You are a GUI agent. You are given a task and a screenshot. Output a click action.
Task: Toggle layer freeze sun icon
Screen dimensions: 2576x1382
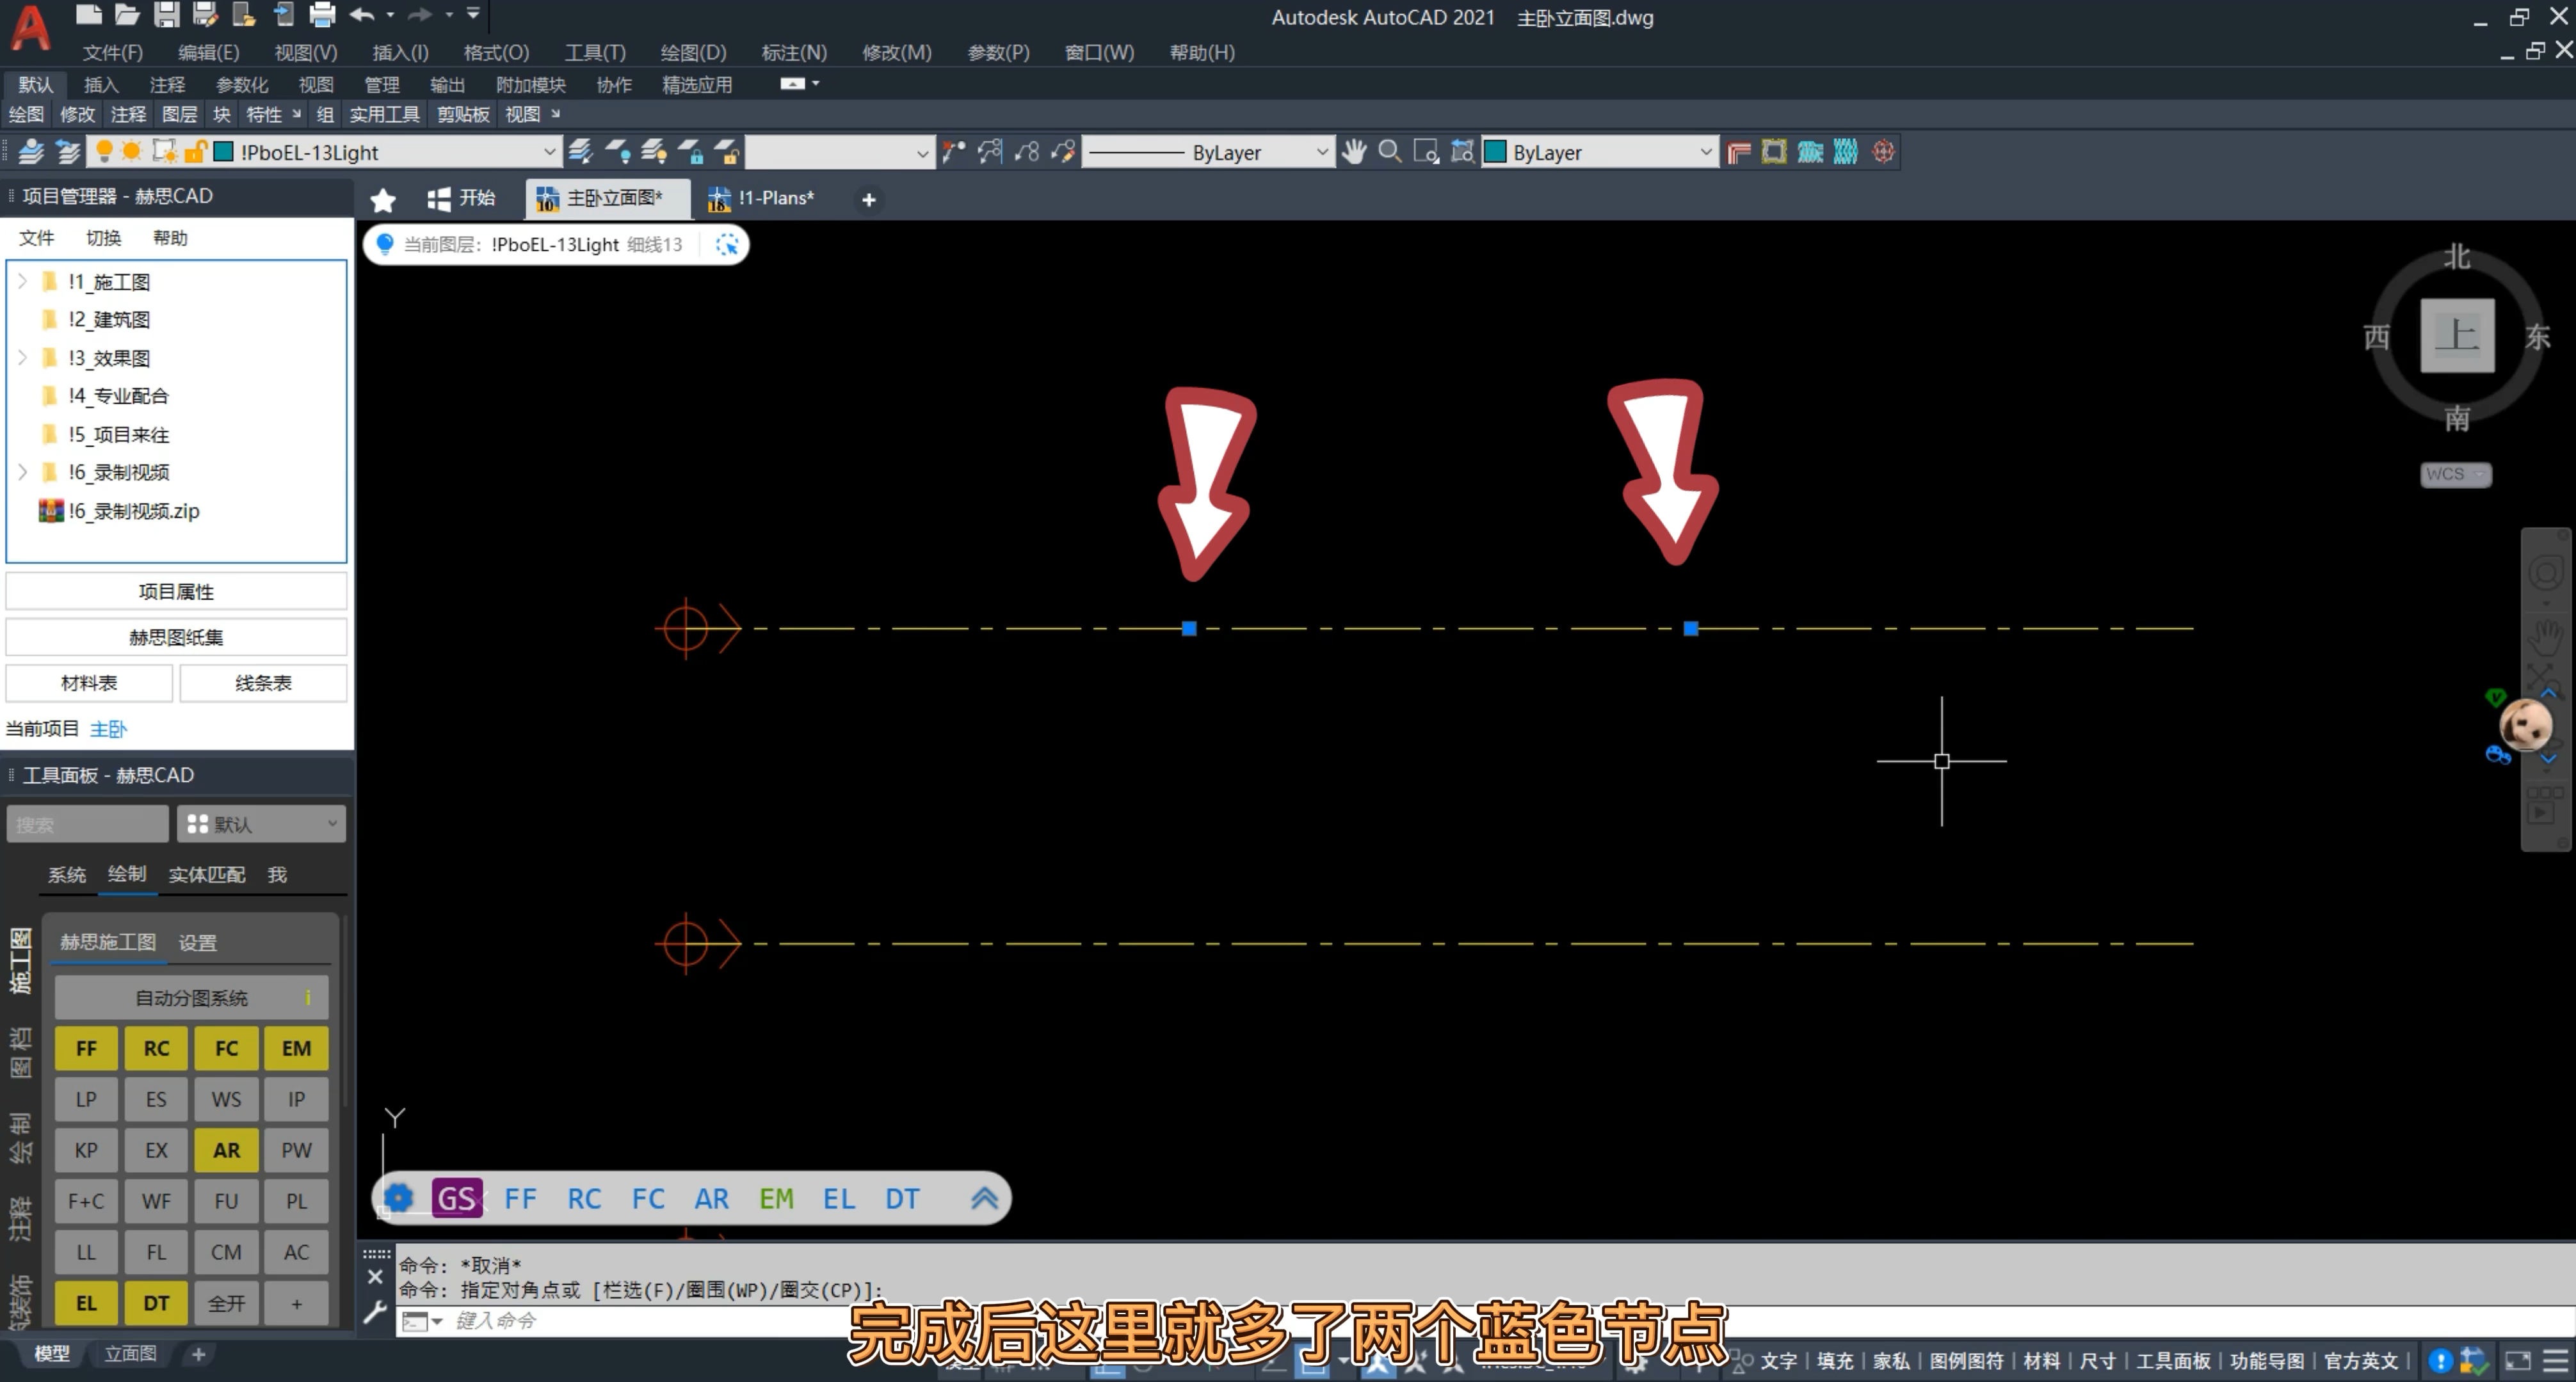click(x=132, y=152)
